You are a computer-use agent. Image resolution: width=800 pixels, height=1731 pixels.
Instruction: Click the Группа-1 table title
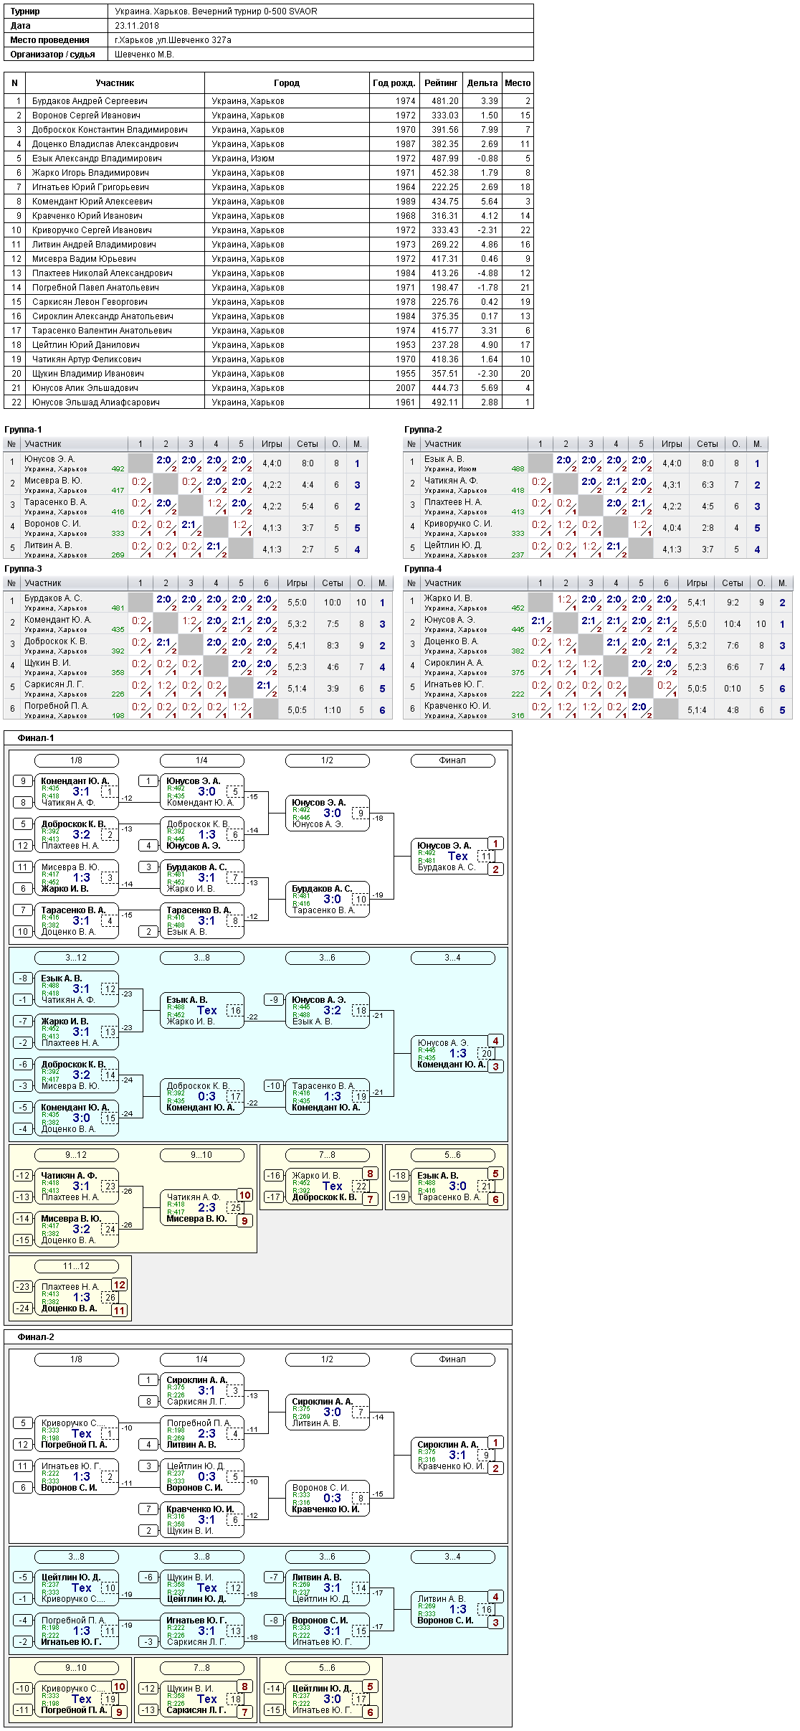(24, 430)
